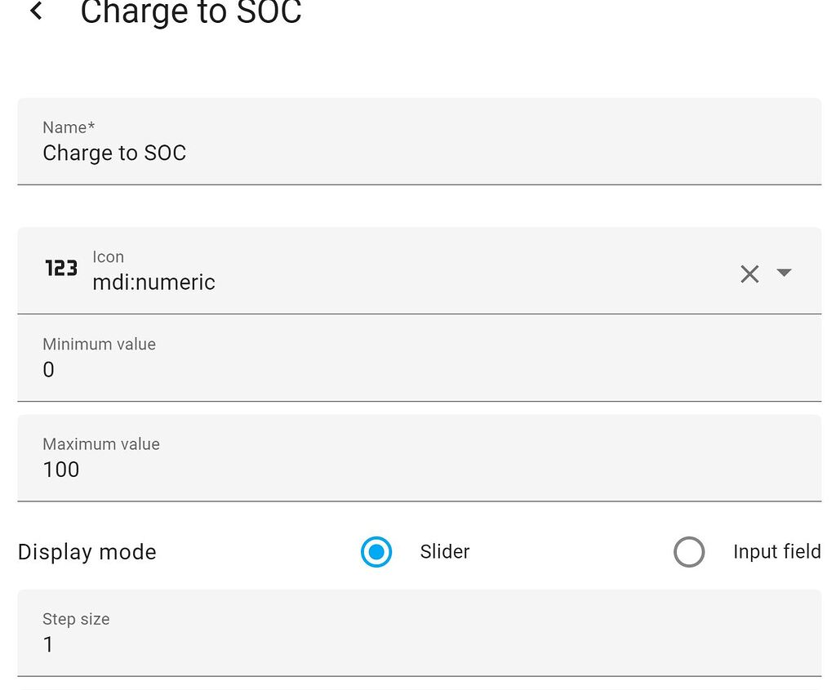Screen dimensions: 836x690
Task: Click the numeric icon next to Icon field
Action: click(60, 269)
